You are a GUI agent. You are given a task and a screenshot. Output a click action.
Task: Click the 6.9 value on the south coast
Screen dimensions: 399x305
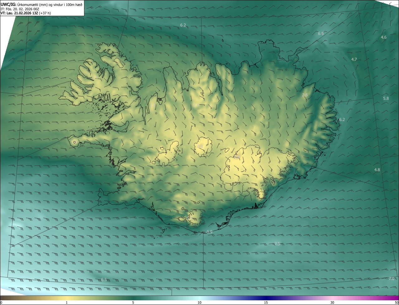209,232
